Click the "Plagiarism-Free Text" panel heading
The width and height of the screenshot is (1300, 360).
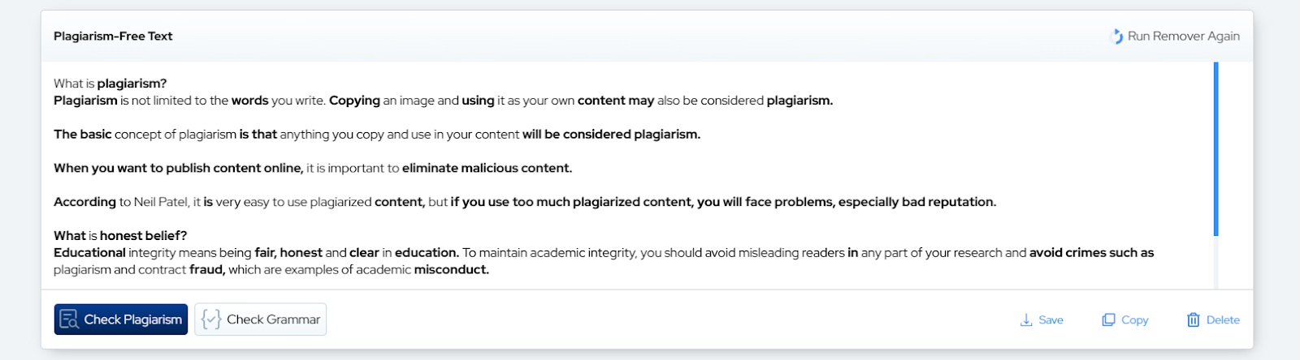pos(113,36)
